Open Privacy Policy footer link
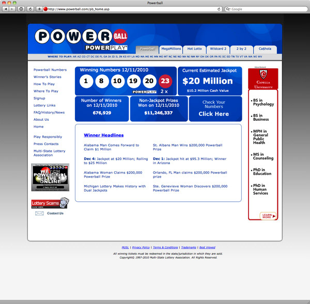310x304 pixels. pos(141,248)
